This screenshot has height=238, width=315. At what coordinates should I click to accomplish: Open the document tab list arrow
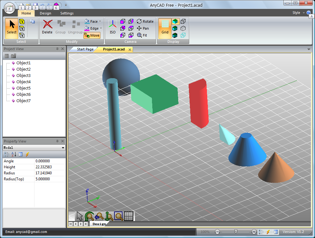tap(309, 49)
